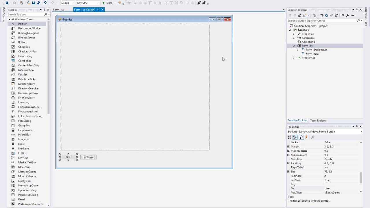This screenshot has width=370, height=208.
Task: Open Properties wrench in Solution Explorer toolbar
Action: pyautogui.click(x=348, y=15)
